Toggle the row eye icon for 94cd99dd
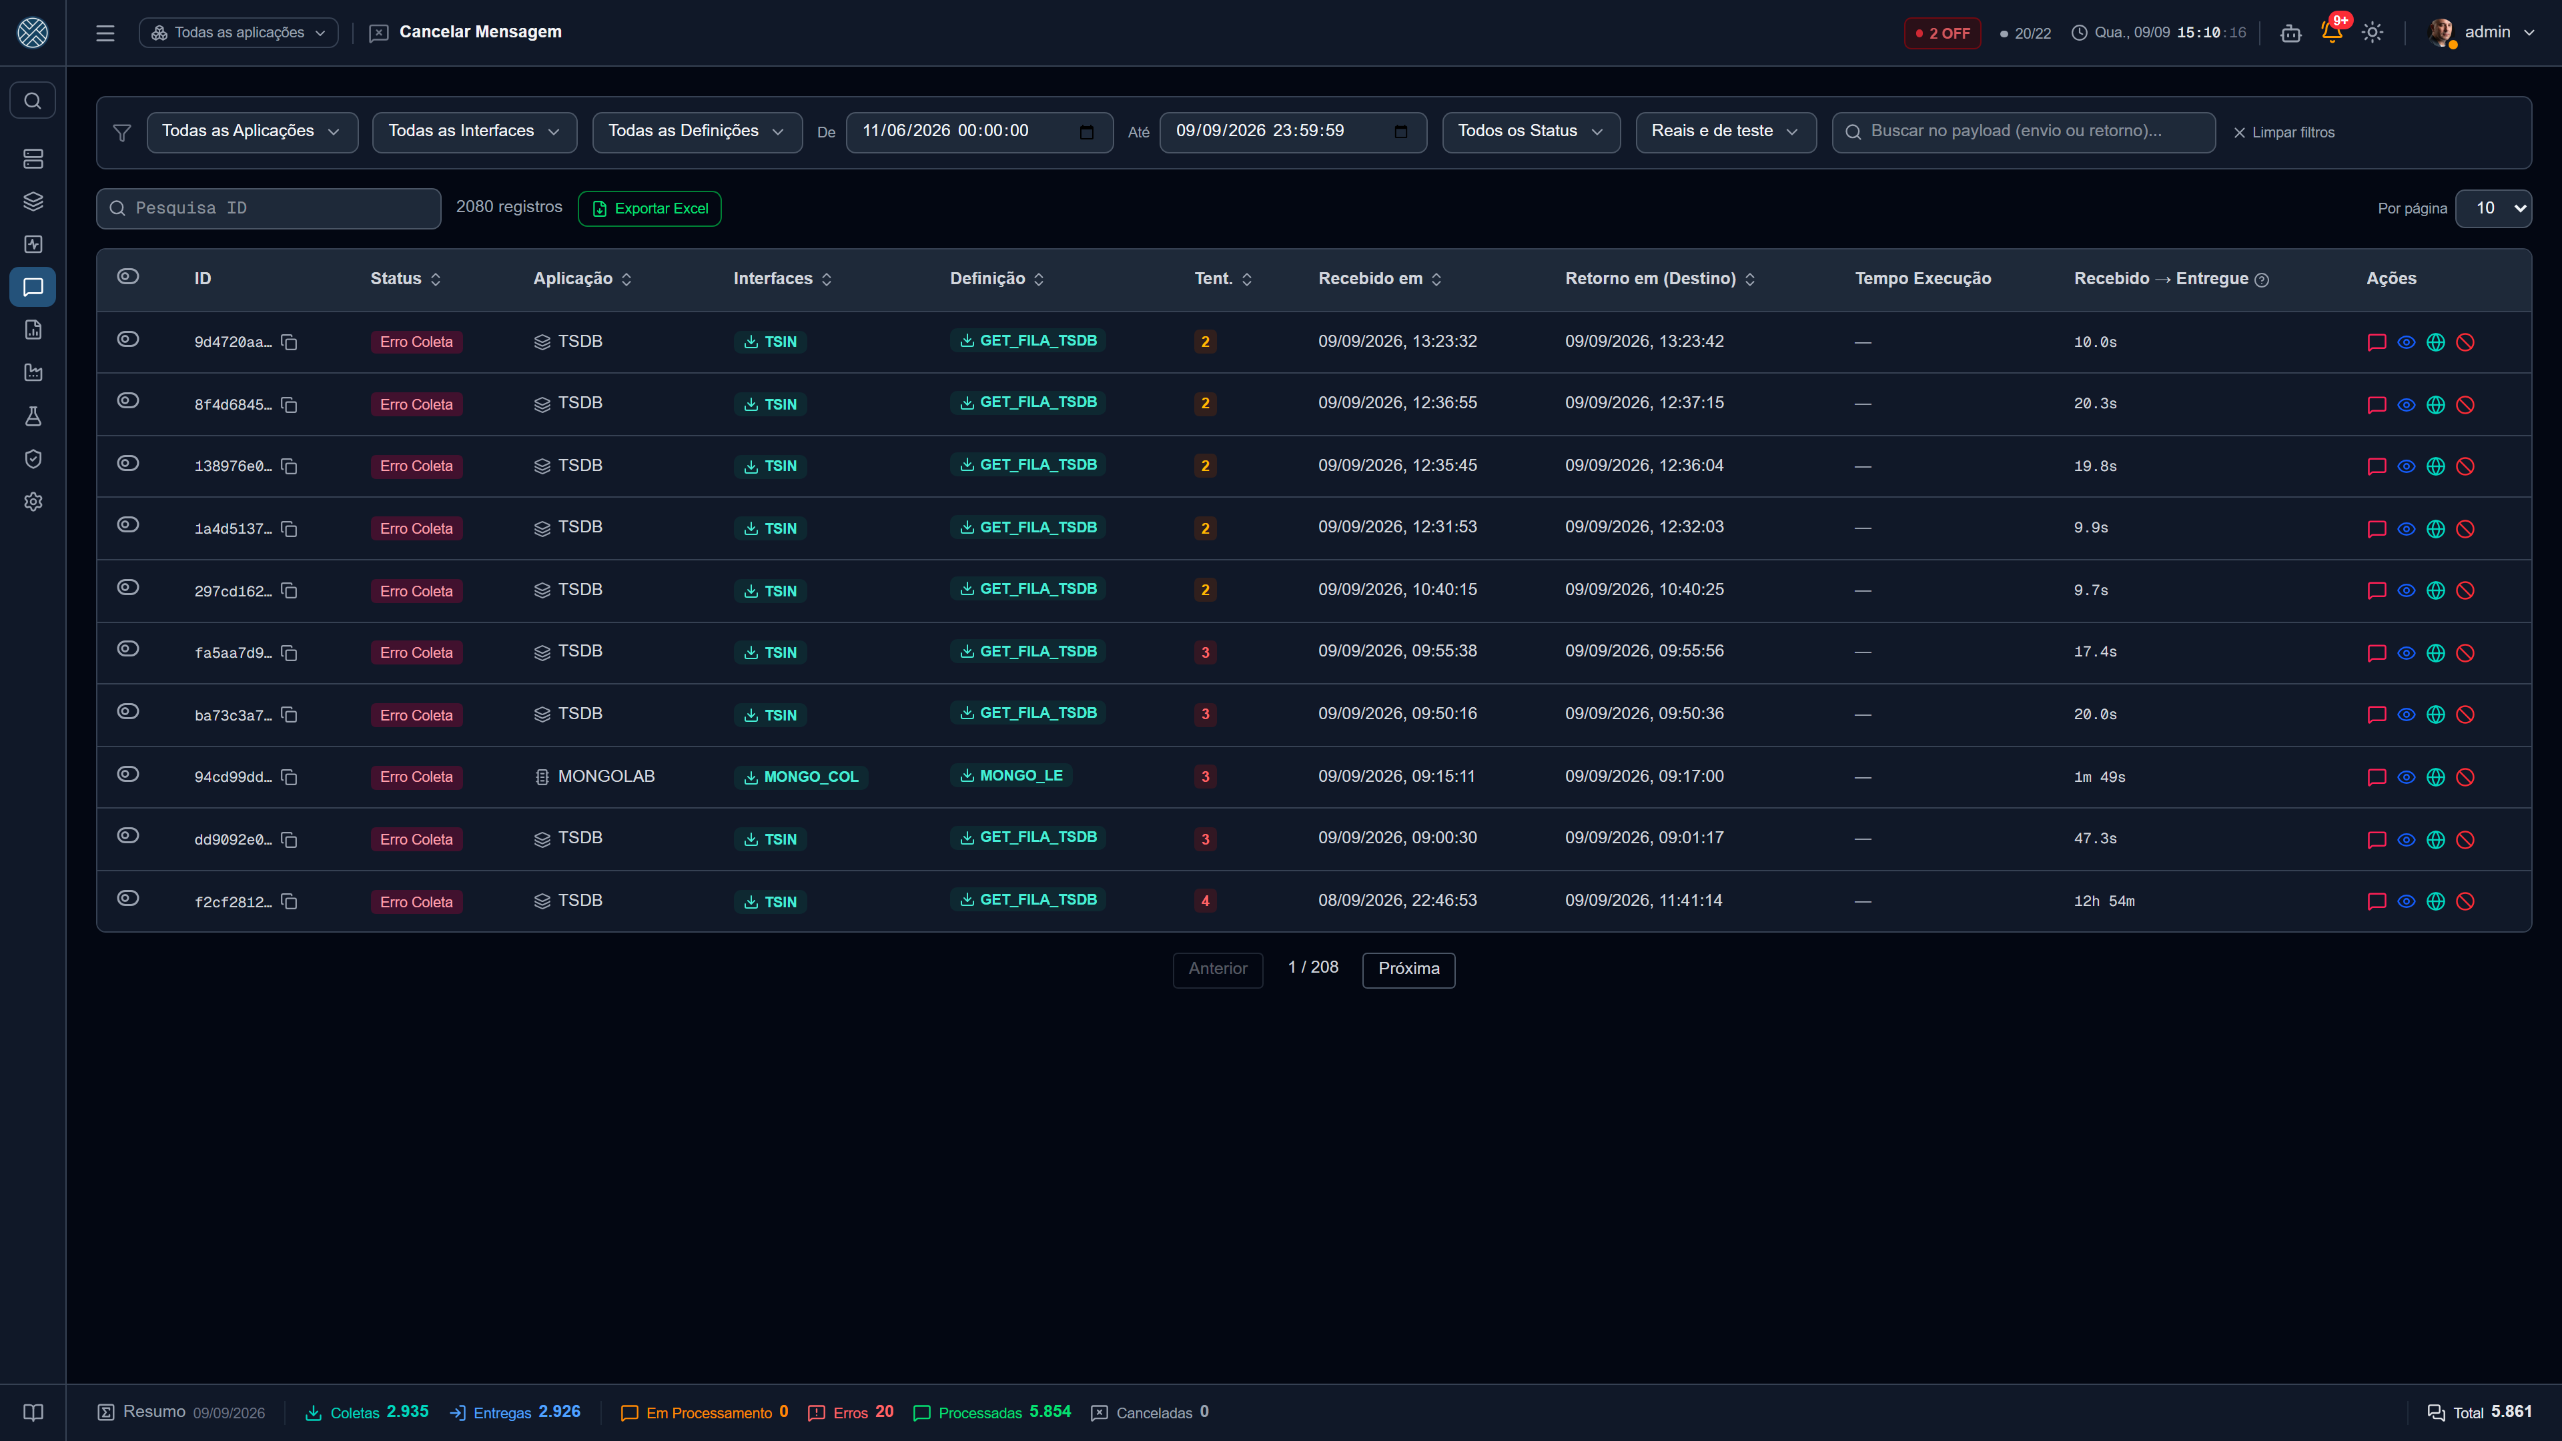This screenshot has height=1441, width=2562. click(x=128, y=775)
